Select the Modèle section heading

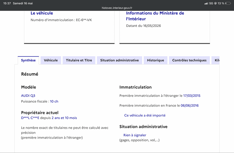[x=28, y=87]
